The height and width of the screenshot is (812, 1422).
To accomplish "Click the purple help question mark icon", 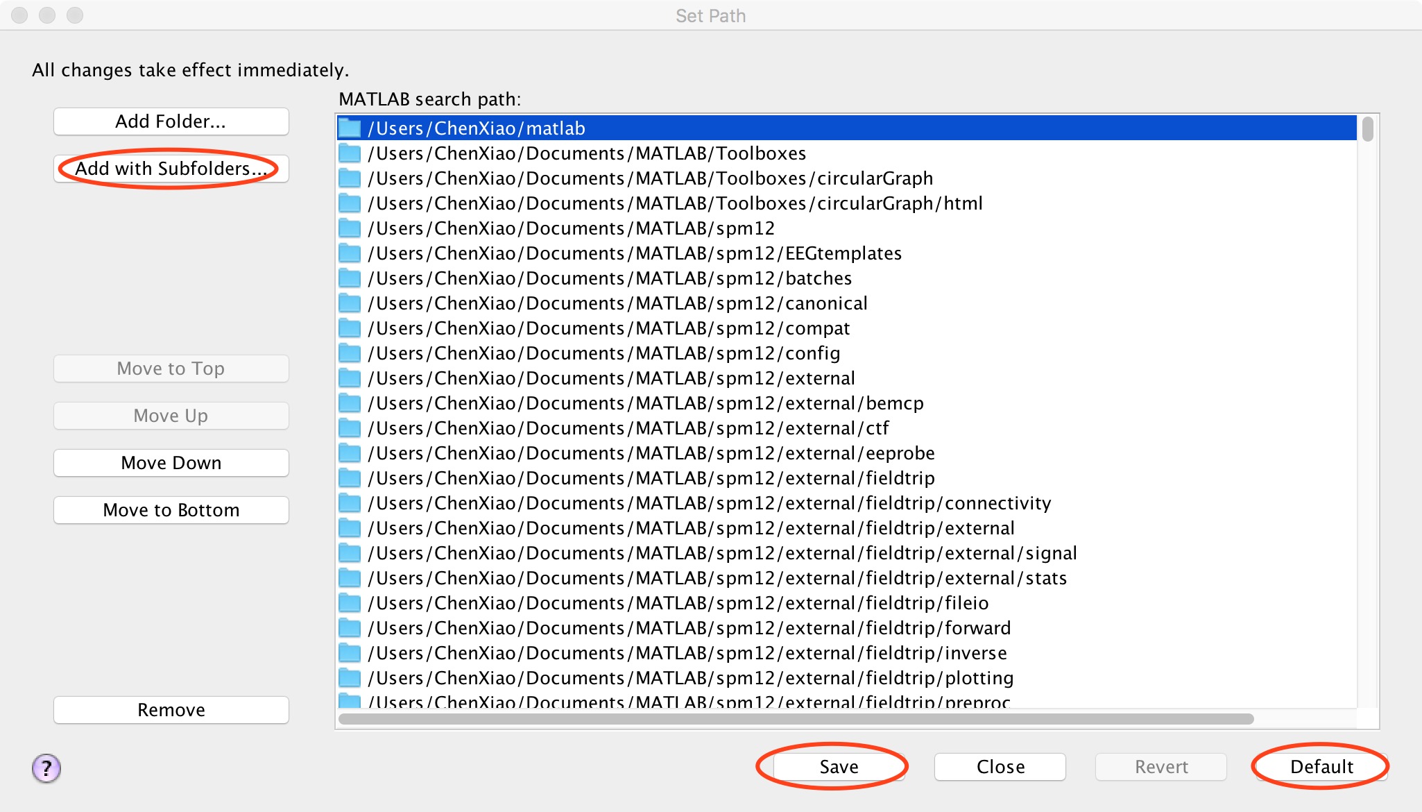I will (46, 768).
